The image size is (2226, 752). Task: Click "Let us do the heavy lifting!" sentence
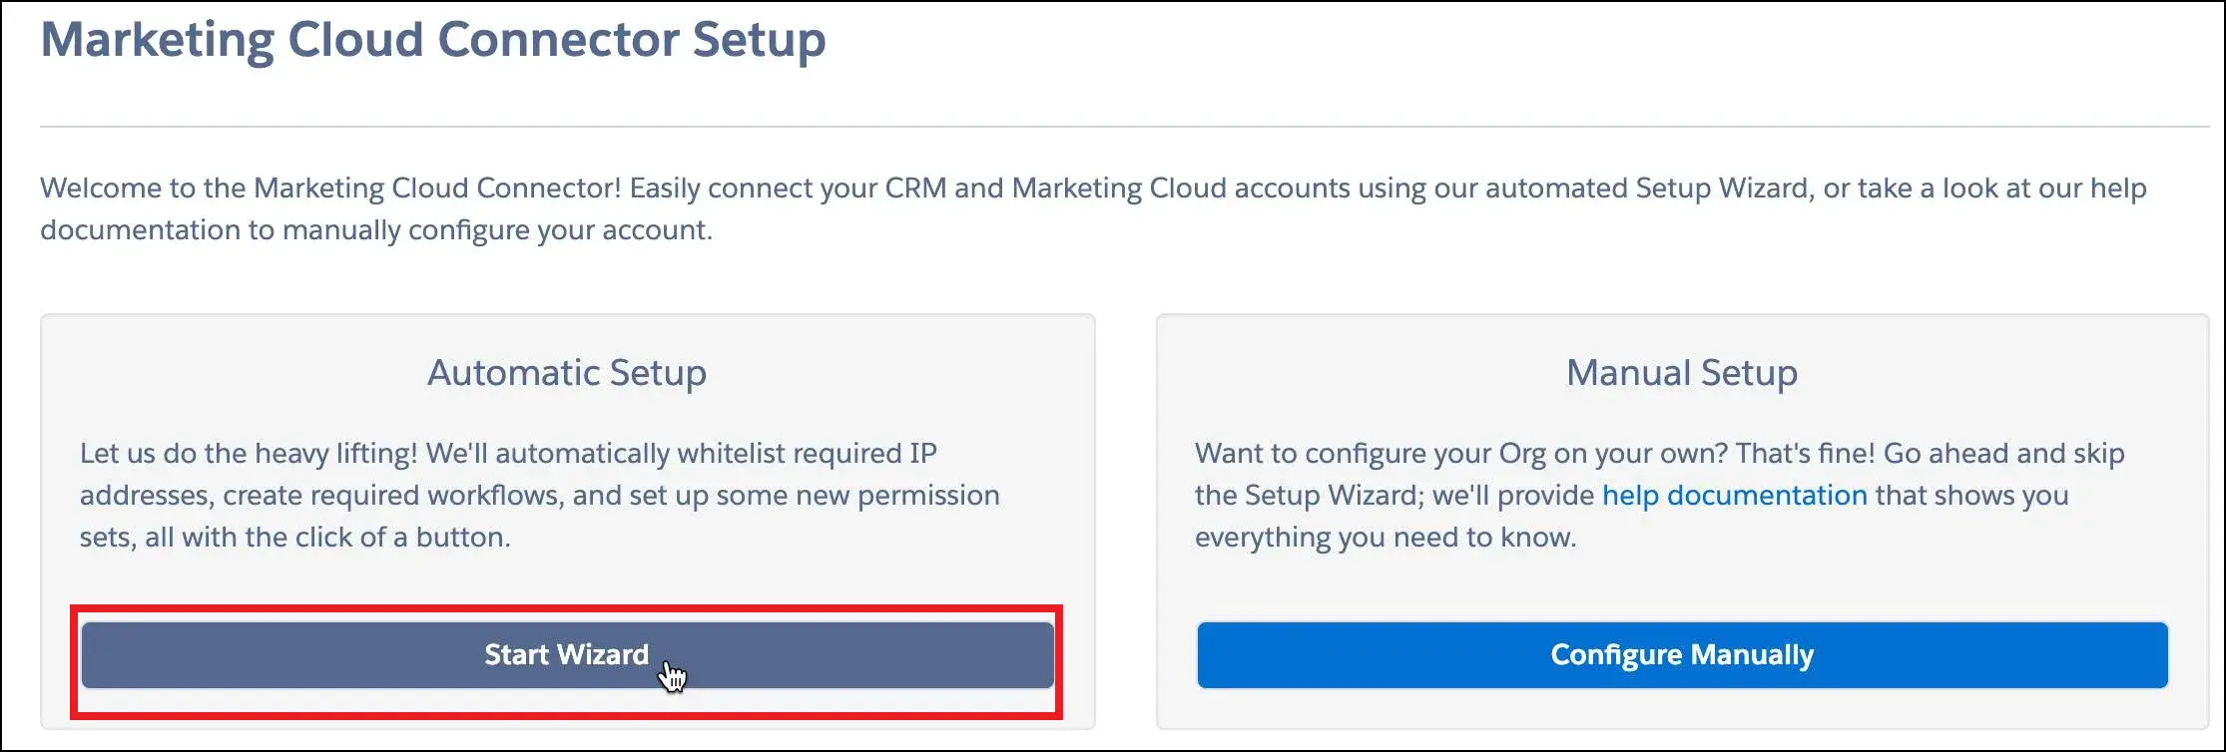[x=249, y=454]
